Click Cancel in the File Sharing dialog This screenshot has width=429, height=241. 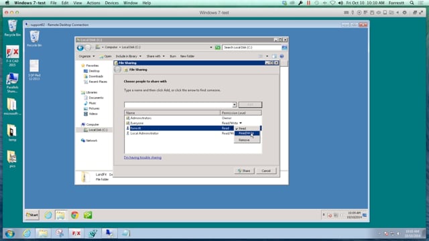266,171
